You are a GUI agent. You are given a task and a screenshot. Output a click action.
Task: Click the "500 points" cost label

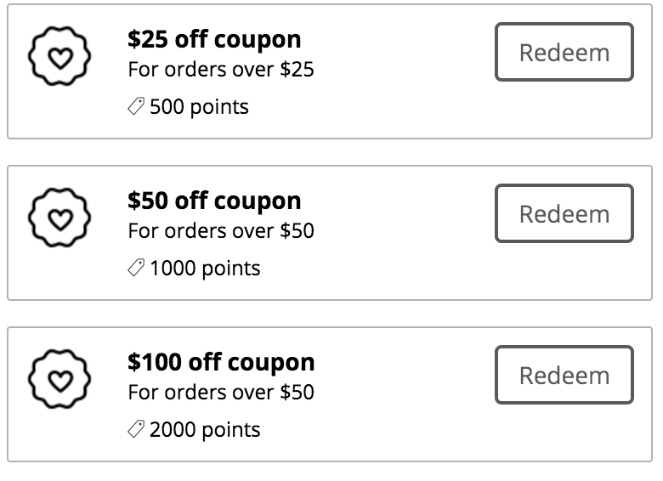[199, 108]
